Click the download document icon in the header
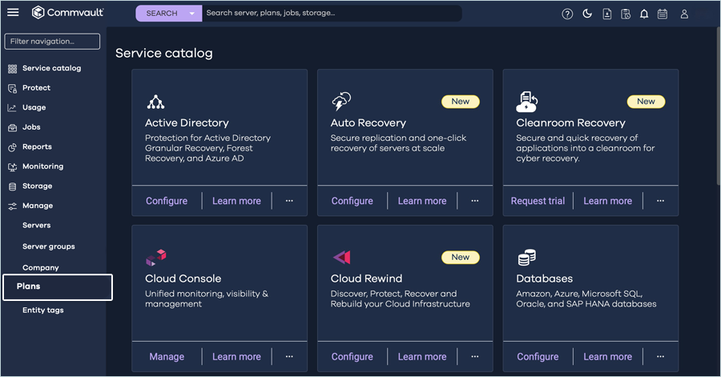The image size is (721, 377). 606,14
